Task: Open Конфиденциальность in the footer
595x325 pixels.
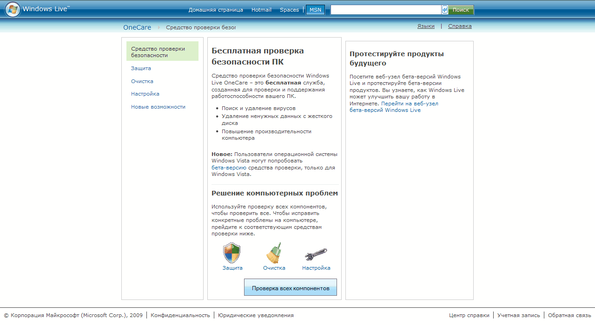Action: 180,315
